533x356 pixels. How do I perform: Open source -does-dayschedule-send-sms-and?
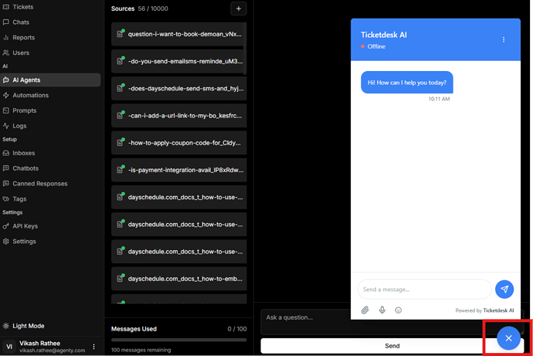click(x=178, y=88)
